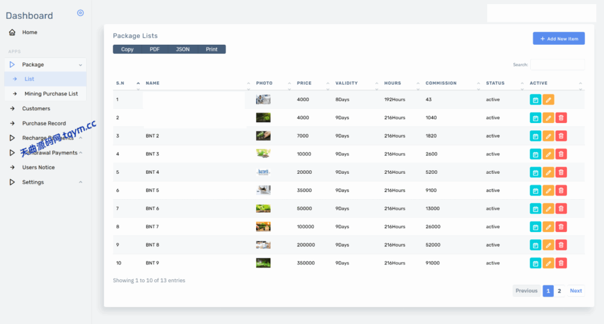Edit the BNT 8 package
This screenshot has width=604, height=324.
pos(548,244)
